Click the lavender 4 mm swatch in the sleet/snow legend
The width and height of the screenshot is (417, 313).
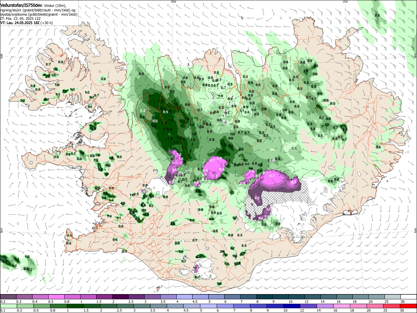(x=184, y=297)
